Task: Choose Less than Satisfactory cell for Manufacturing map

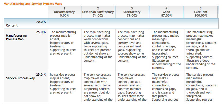Action: (99, 50)
